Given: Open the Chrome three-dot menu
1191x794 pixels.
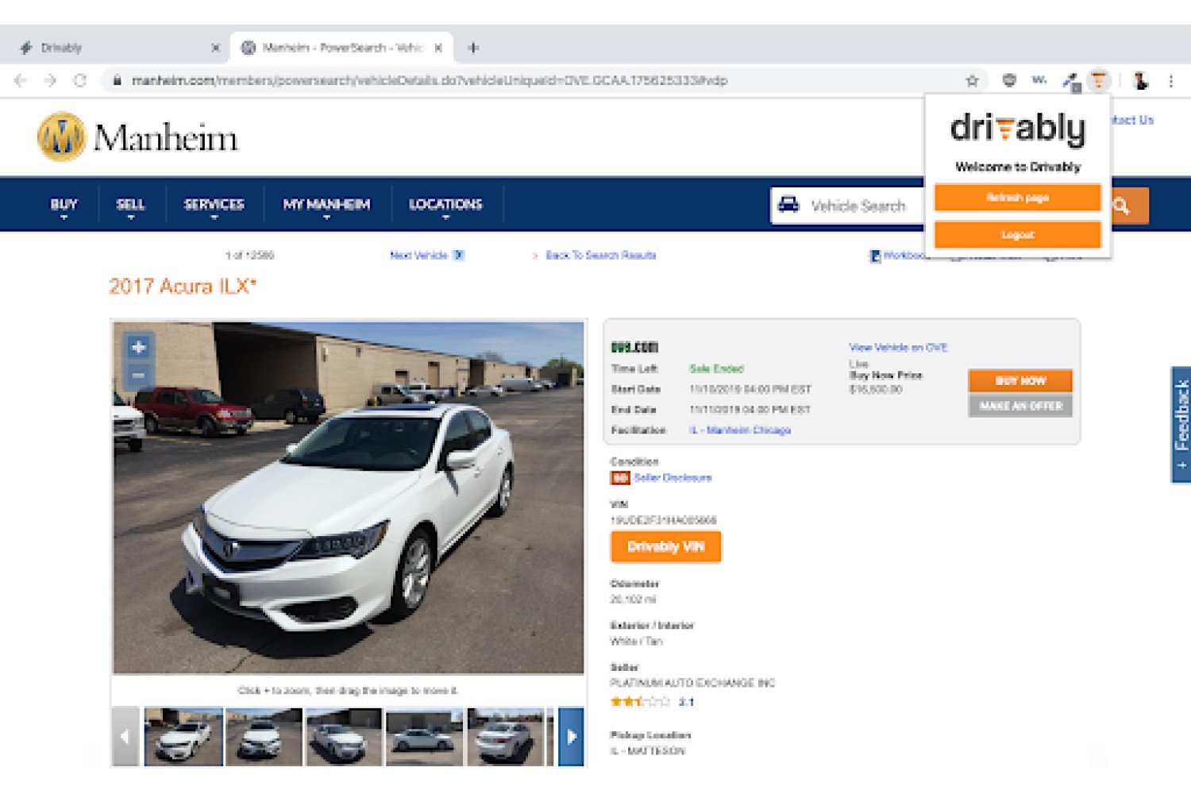Looking at the screenshot, I should (x=1171, y=80).
